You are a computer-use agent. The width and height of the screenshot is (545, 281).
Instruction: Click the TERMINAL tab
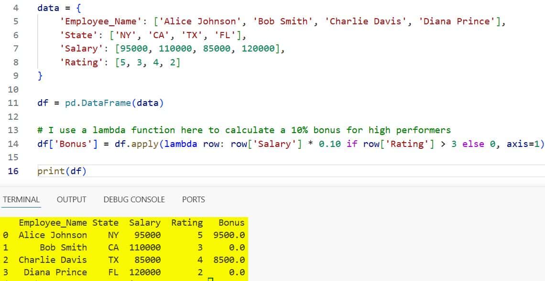pyautogui.click(x=21, y=199)
